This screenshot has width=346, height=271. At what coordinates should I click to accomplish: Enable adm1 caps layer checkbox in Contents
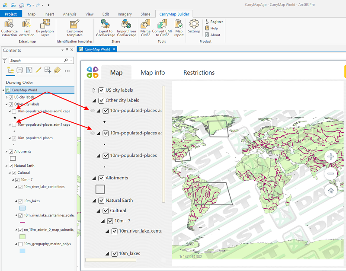click(14, 125)
